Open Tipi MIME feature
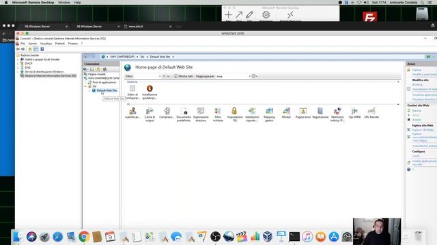The image size is (437, 245). (354, 113)
